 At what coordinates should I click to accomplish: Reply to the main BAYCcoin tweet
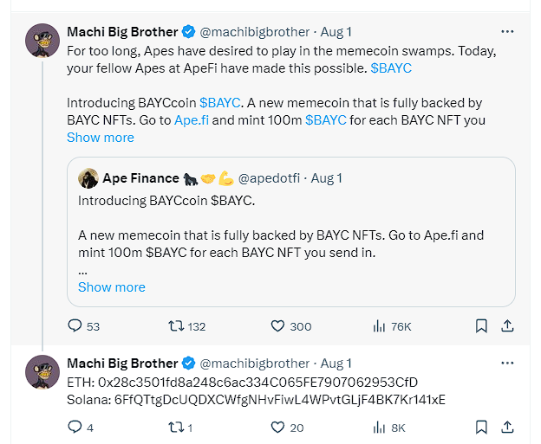tap(75, 326)
